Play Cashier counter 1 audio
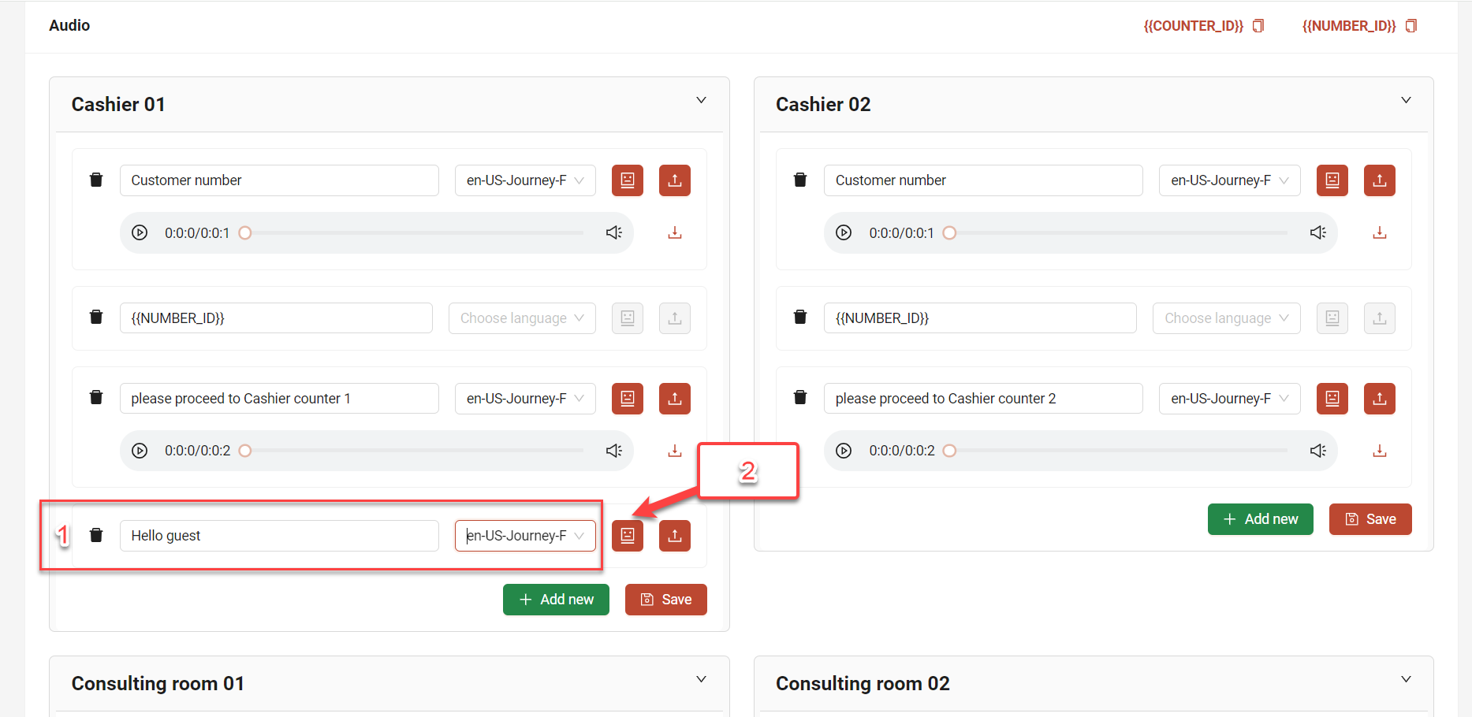 coord(140,451)
